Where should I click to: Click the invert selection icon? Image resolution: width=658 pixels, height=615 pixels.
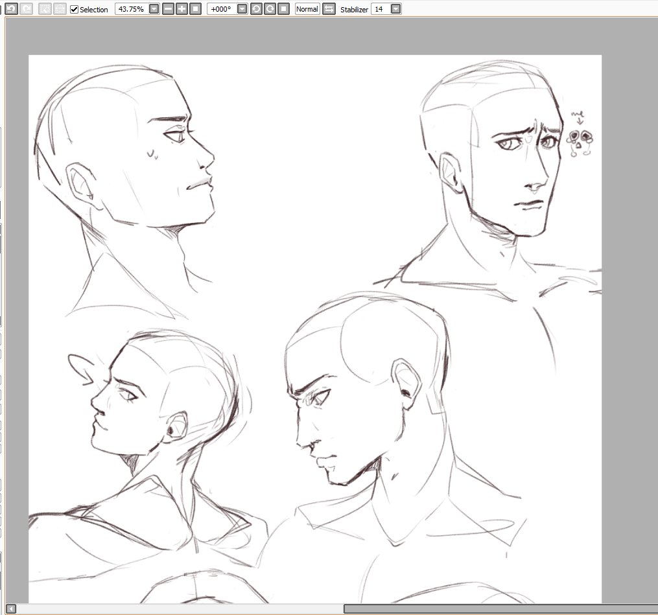(x=60, y=9)
